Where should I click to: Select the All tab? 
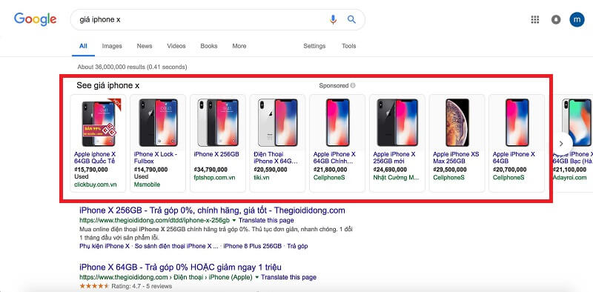(x=83, y=46)
